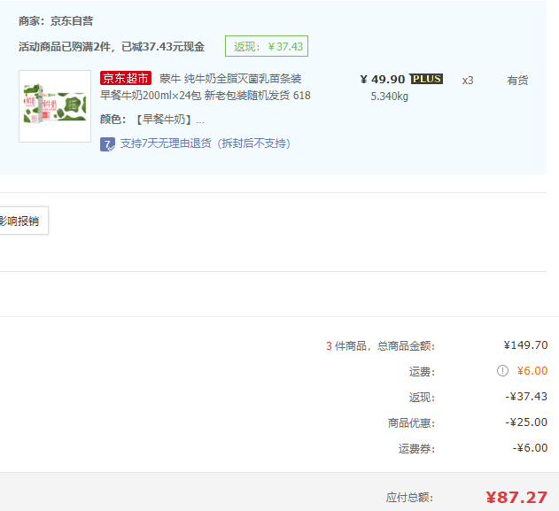Click the 返现: ¥37.43 green tag
The width and height of the screenshot is (559, 511).
click(267, 46)
